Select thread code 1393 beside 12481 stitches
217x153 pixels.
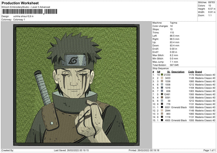[191, 94]
